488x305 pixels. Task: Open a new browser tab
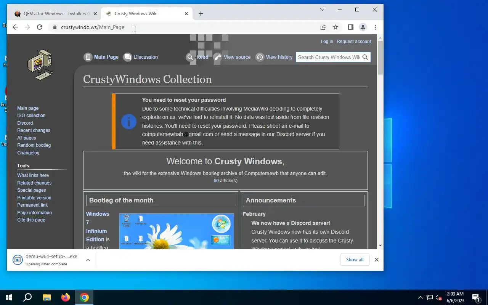pos(201,14)
